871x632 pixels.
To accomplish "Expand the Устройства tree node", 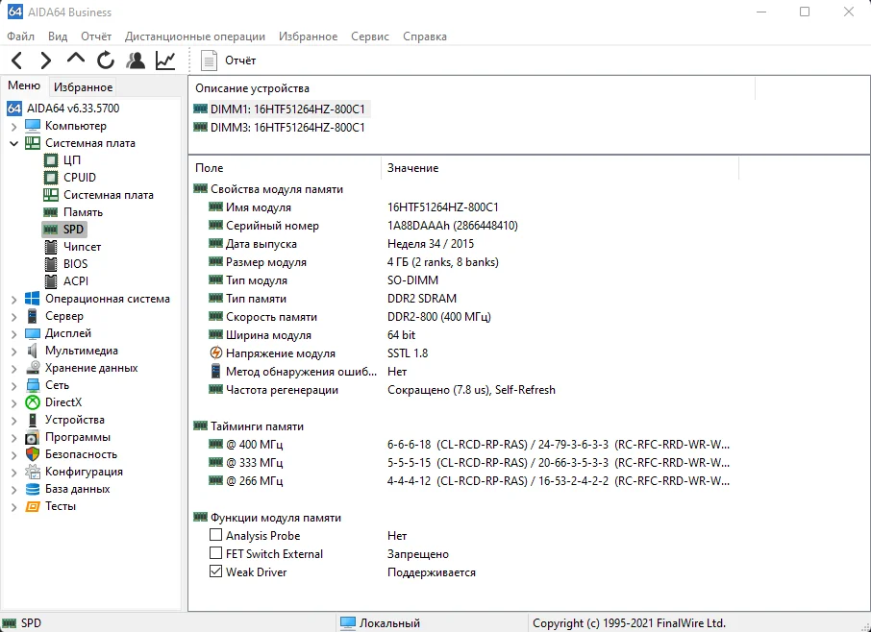I will [13, 420].
